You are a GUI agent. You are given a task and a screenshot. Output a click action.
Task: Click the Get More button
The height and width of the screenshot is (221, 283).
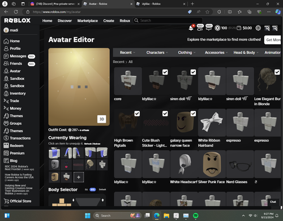coord(273,40)
